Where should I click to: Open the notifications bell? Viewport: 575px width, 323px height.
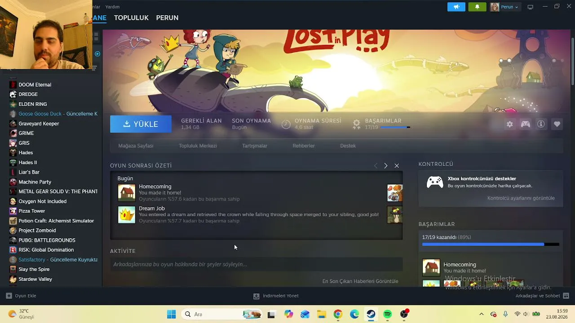477,7
